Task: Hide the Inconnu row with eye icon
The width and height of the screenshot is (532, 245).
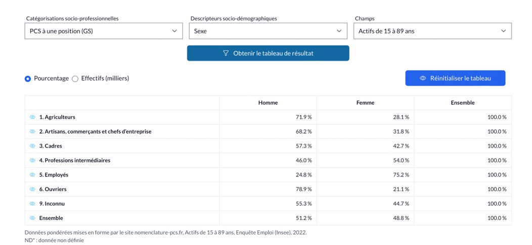Action: tap(32, 204)
